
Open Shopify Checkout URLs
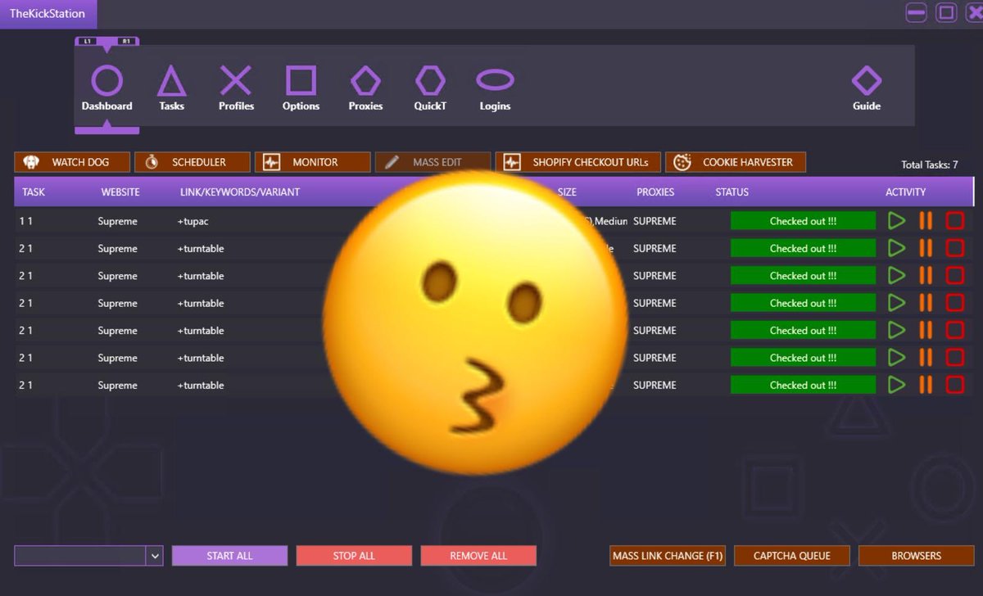click(x=578, y=162)
